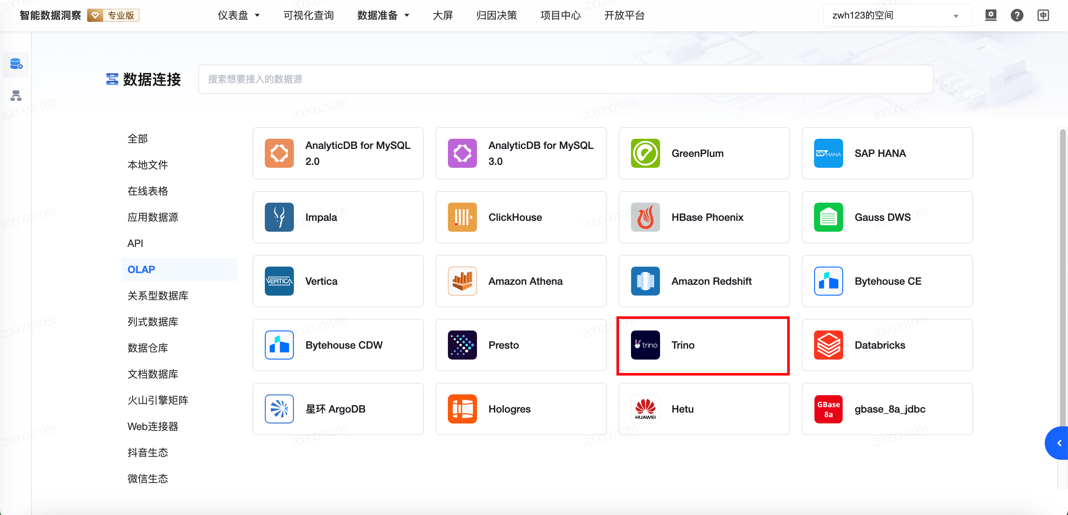Viewport: 1068px width, 515px height.
Task: Click the Bytehouse CDW icon
Action: pyautogui.click(x=279, y=345)
